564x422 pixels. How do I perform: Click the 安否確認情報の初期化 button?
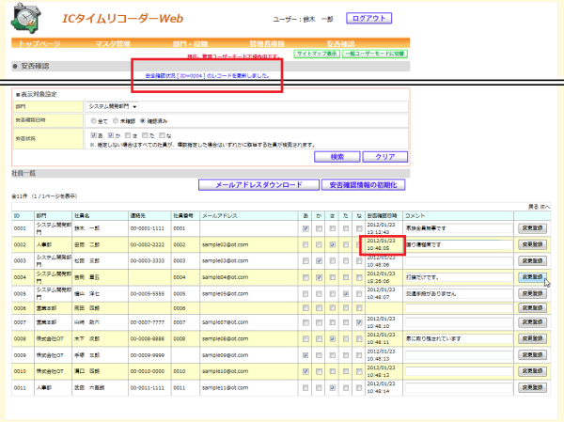click(363, 185)
